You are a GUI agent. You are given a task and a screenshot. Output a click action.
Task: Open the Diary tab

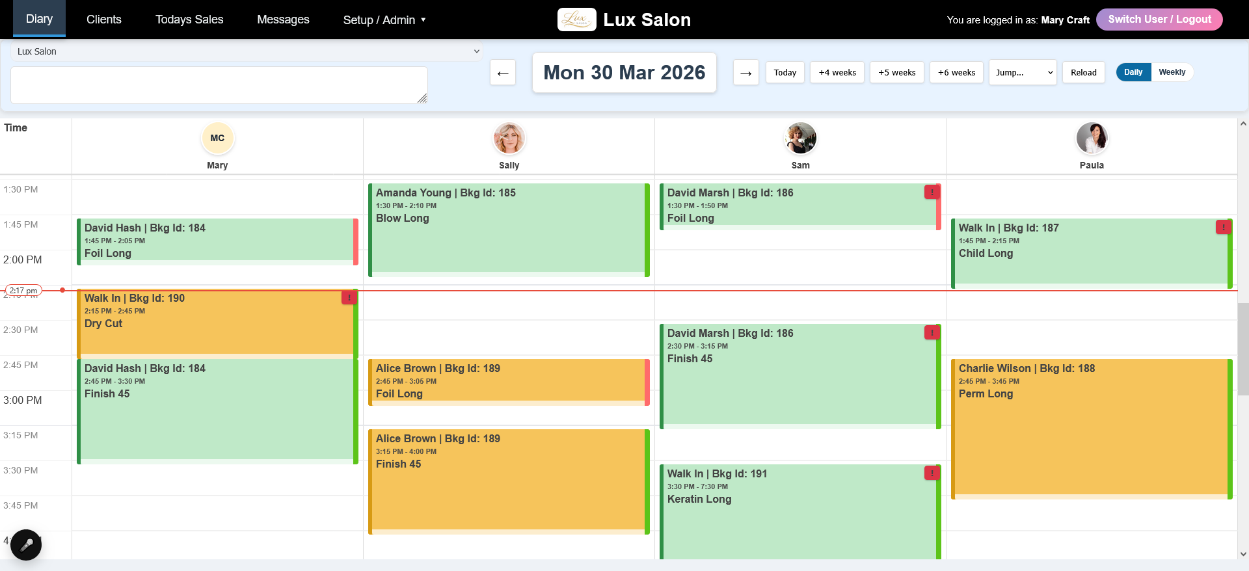pyautogui.click(x=39, y=19)
